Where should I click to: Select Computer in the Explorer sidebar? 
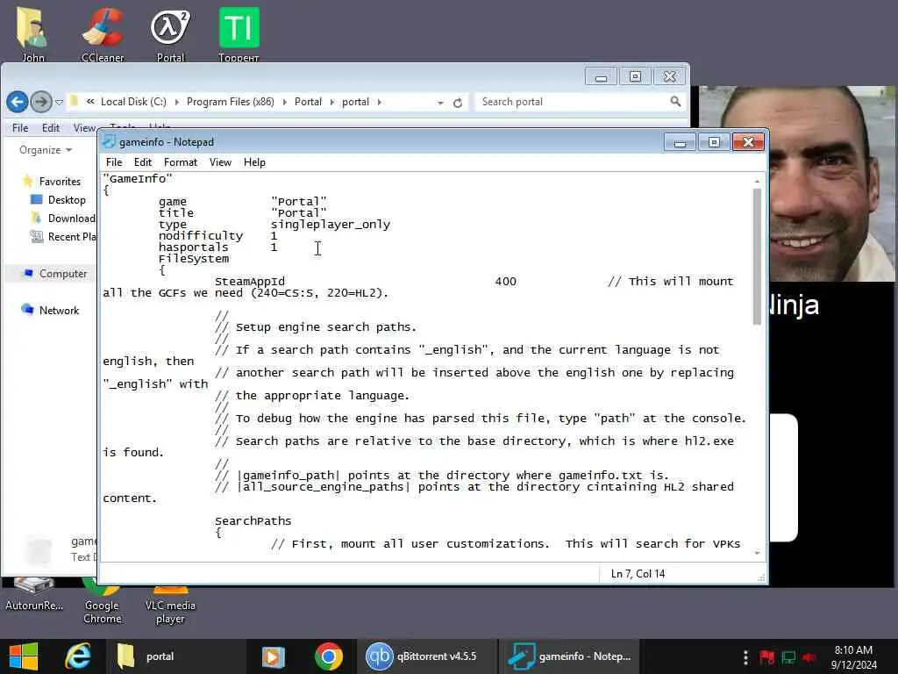(62, 274)
